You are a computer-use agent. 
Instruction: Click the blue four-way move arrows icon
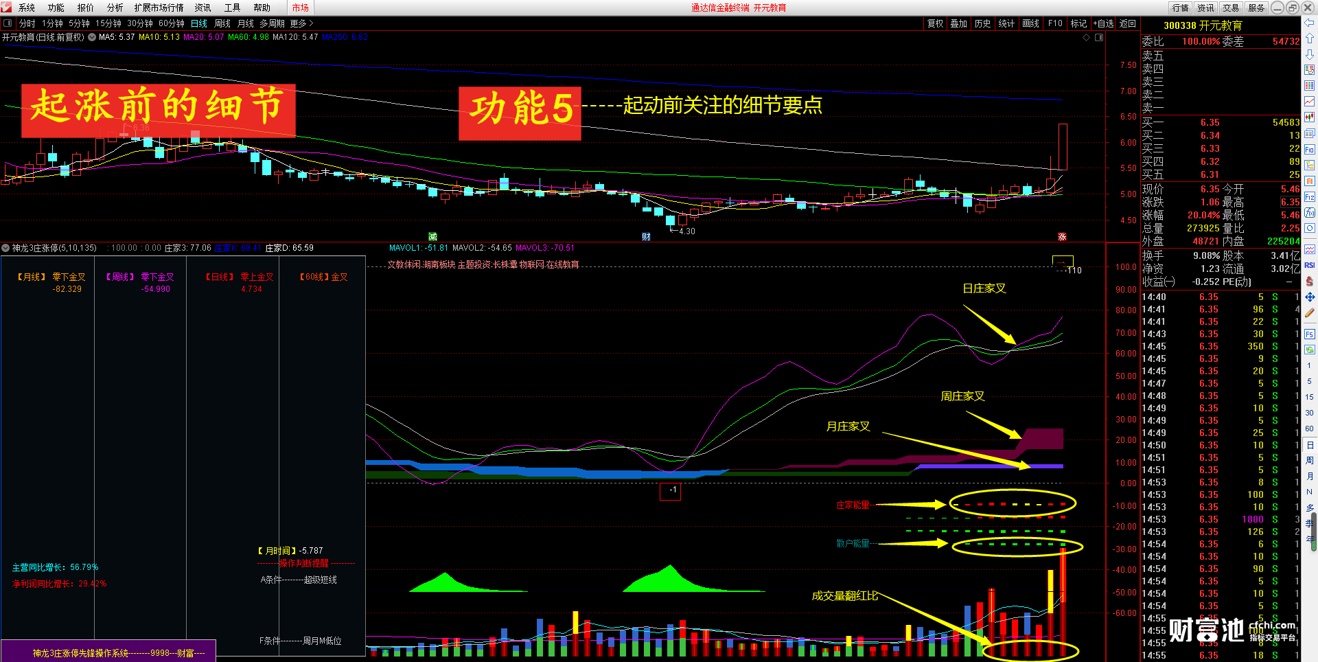click(1310, 297)
